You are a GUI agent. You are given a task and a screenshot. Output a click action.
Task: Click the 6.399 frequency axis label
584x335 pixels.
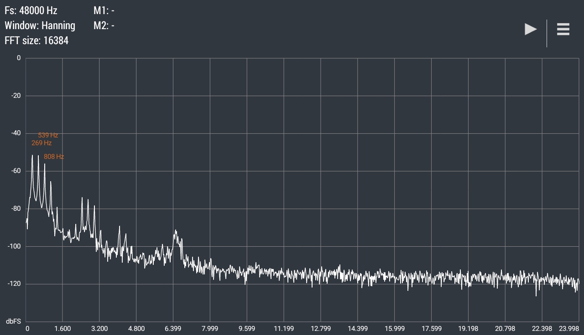[173, 329]
